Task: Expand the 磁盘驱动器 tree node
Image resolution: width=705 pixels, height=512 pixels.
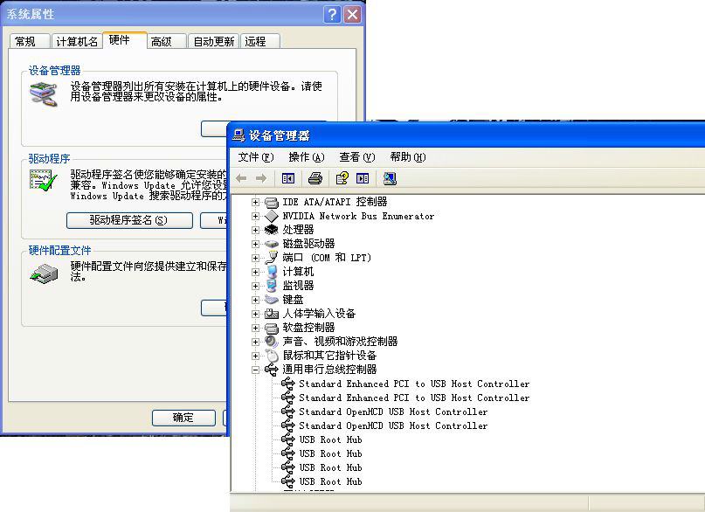Action: [x=256, y=244]
